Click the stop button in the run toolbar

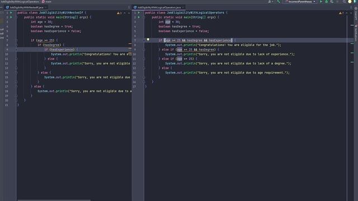[x=337, y=2]
